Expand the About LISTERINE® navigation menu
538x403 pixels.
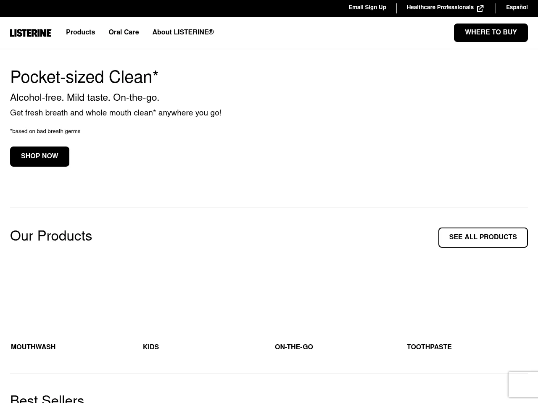coord(183,32)
